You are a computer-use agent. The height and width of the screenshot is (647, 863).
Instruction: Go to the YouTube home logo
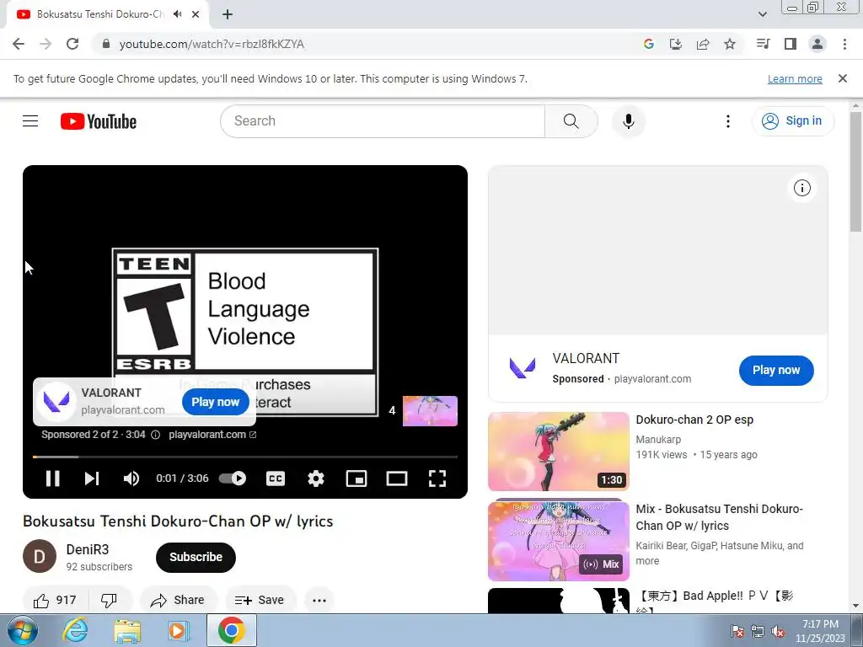point(99,121)
